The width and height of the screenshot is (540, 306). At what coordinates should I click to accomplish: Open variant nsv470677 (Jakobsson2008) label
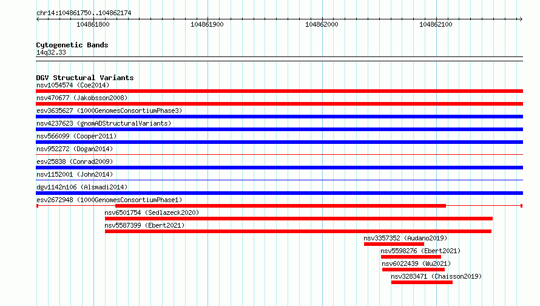click(82, 98)
